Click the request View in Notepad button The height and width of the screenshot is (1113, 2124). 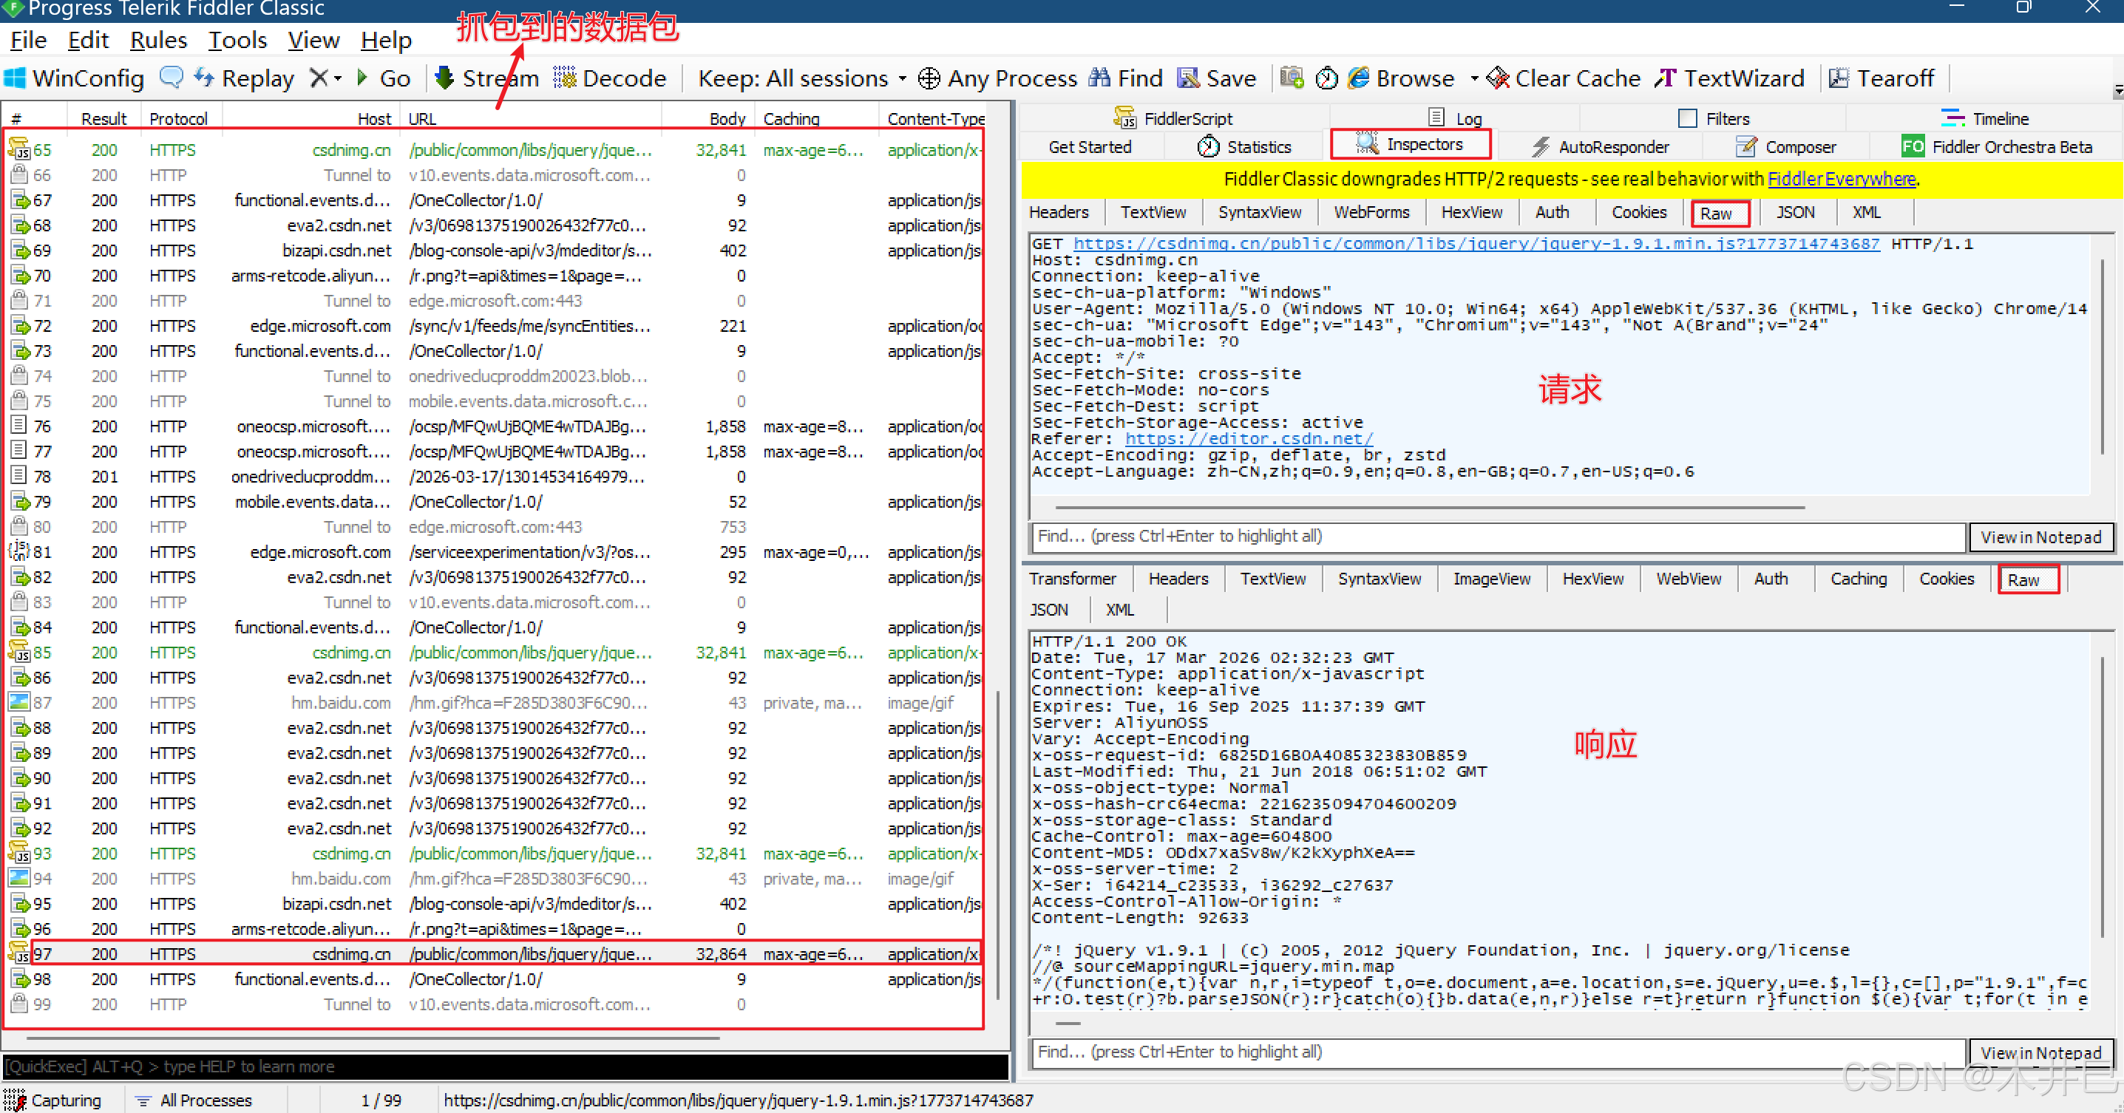coord(2040,537)
